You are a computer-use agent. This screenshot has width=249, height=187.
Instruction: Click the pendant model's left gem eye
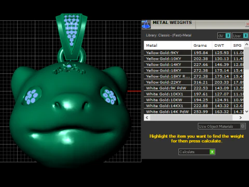(x=31, y=97)
